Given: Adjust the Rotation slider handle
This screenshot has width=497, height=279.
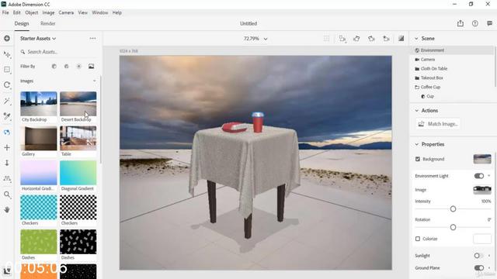Looking at the screenshot, I should 453,227.
